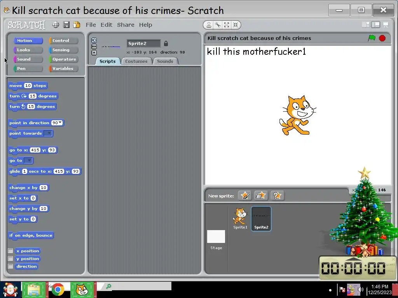Click the move 10 steps block
The width and height of the screenshot is (398, 298).
[28, 86]
